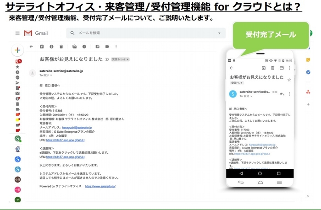Delete email via desktop Gmail trash icon
Viewport: 321px width, 210px height.
click(61, 47)
